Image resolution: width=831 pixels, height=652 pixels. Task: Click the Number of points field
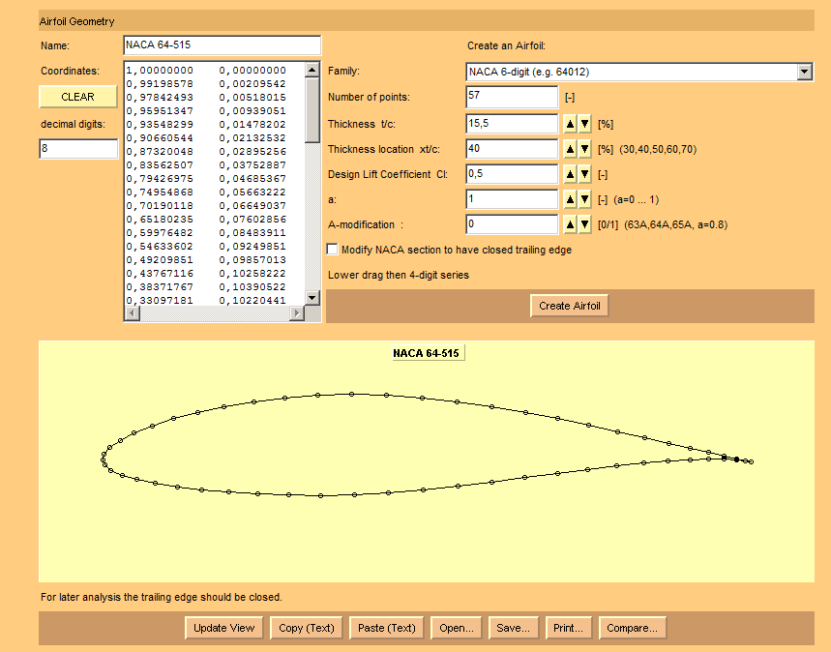[511, 97]
